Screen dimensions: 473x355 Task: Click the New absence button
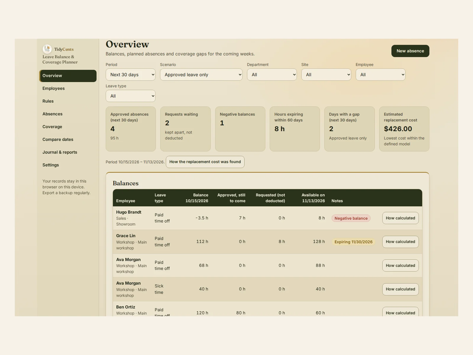pyautogui.click(x=410, y=51)
